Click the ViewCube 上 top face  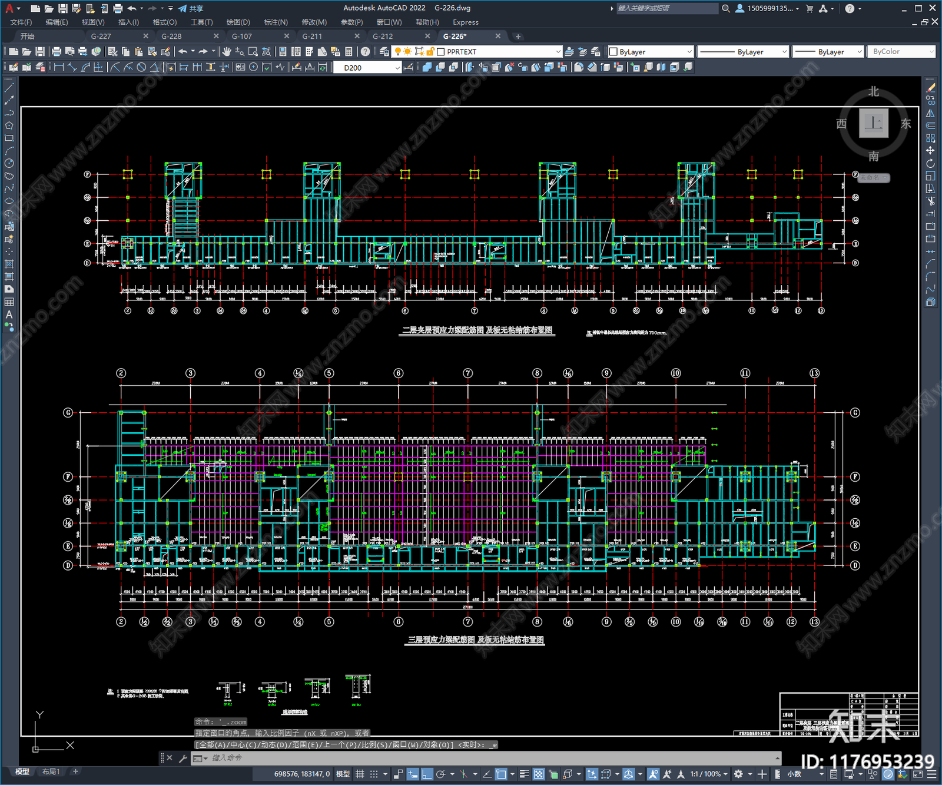(x=874, y=124)
